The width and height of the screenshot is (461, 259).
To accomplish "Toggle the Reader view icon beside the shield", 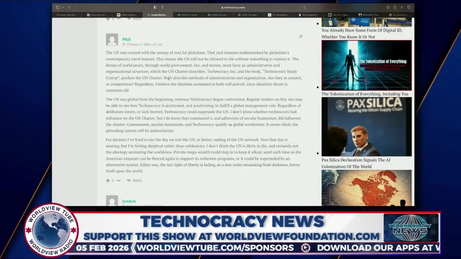I will tap(162, 7).
